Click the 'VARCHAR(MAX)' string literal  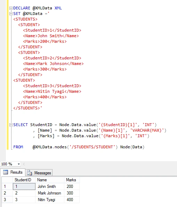coord(147,131)
